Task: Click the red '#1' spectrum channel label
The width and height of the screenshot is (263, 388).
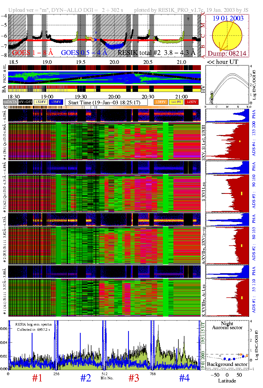Action: [x=37, y=378]
